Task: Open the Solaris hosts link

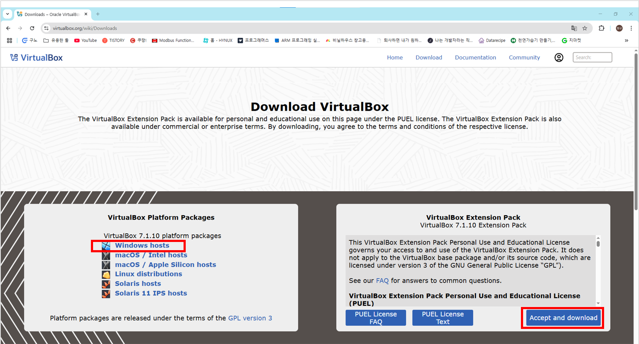Action: point(138,284)
